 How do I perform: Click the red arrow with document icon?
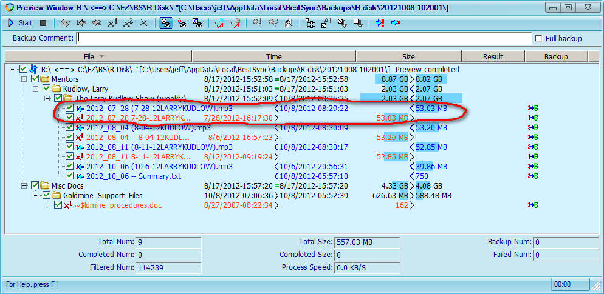[235, 23]
